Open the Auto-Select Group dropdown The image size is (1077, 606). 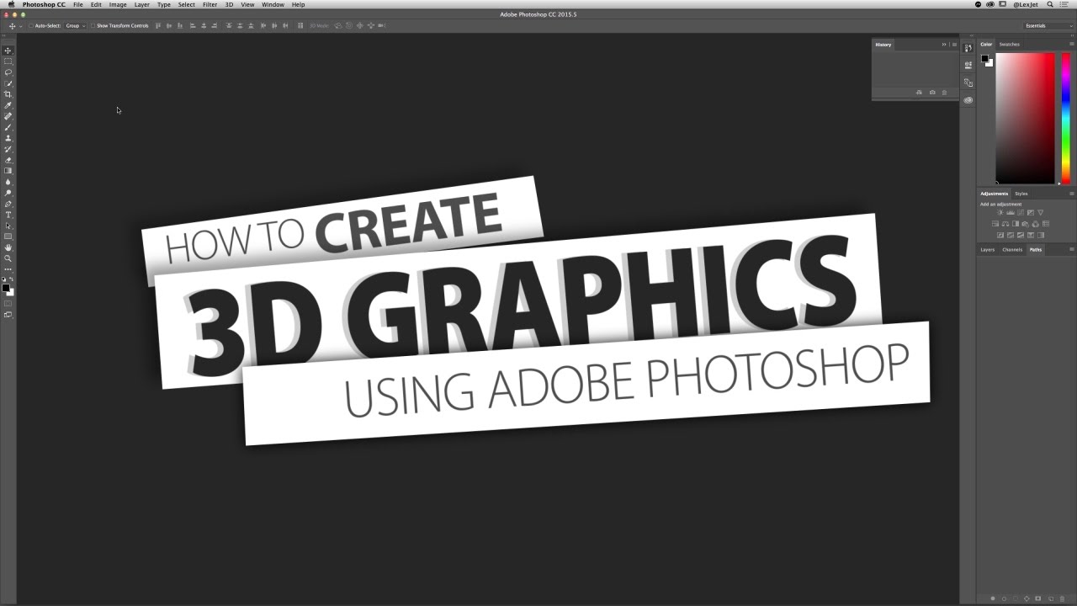tap(76, 25)
